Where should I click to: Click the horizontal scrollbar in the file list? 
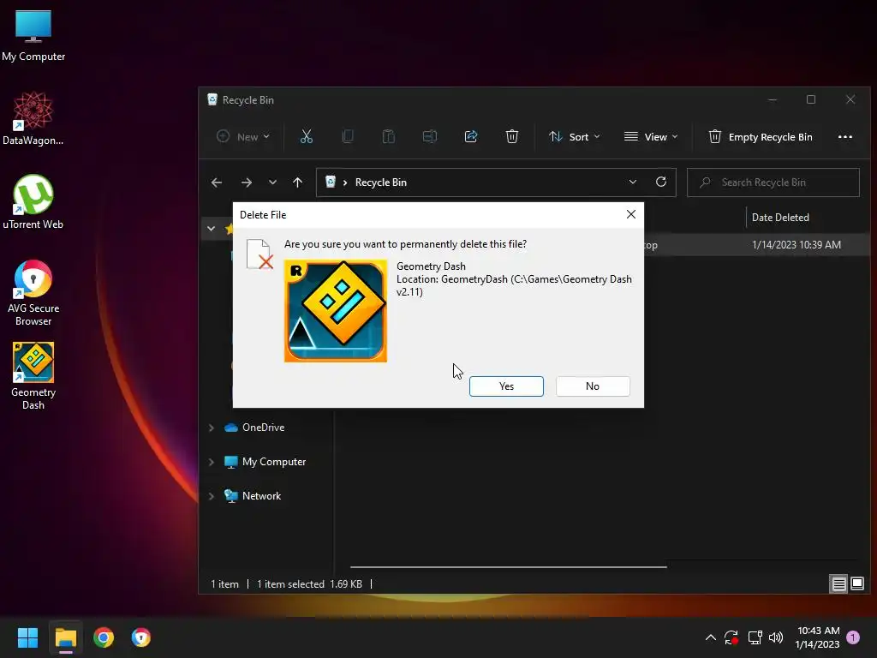click(509, 567)
